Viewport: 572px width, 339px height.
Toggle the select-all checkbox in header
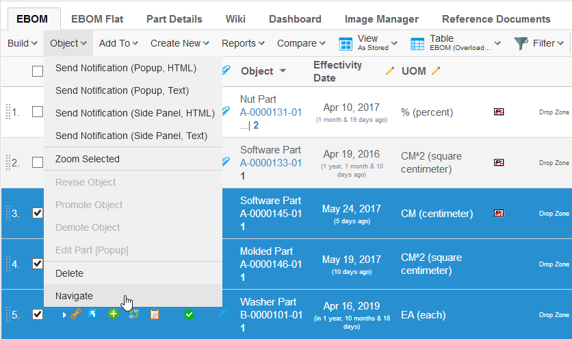pyautogui.click(x=38, y=71)
